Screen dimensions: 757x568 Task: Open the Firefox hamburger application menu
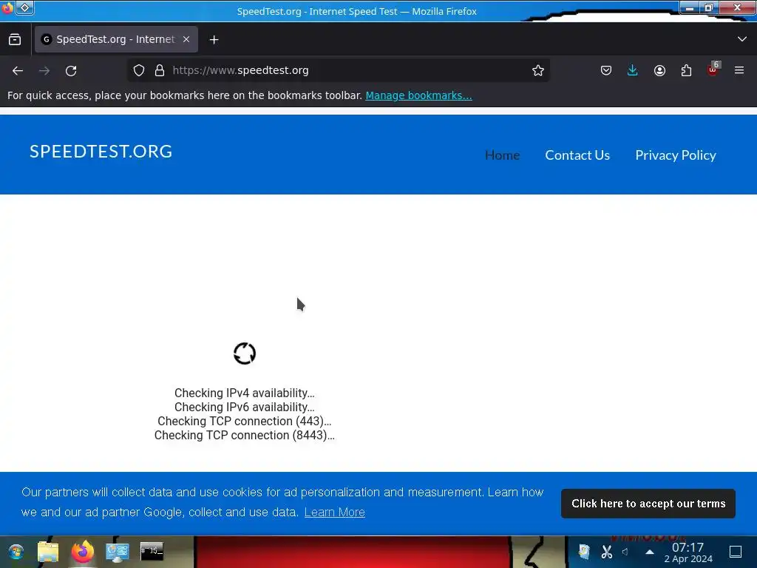tap(739, 70)
